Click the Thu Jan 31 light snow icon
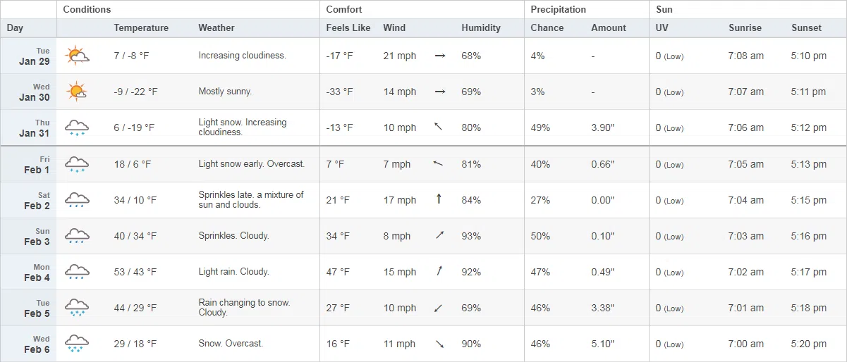This screenshot has width=847, height=362. (x=77, y=127)
